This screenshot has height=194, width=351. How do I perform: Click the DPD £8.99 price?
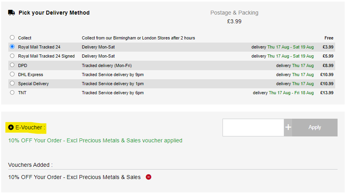328,65
